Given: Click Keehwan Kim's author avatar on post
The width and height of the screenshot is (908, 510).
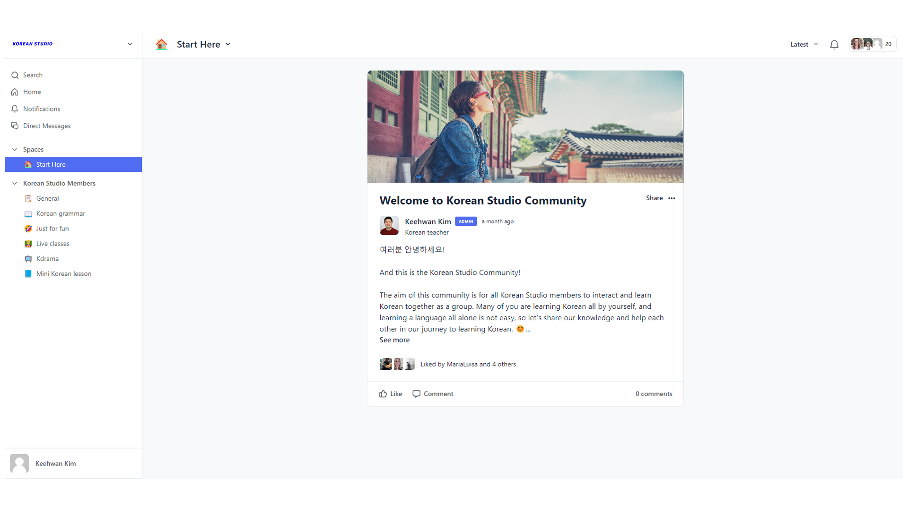Looking at the screenshot, I should pyautogui.click(x=389, y=226).
